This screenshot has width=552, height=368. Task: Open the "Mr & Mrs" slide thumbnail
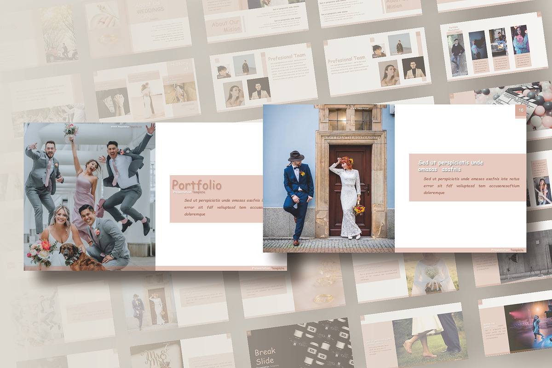click(x=182, y=352)
